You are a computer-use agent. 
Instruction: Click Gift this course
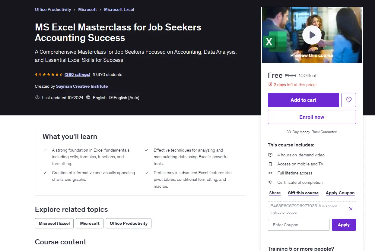click(x=303, y=193)
